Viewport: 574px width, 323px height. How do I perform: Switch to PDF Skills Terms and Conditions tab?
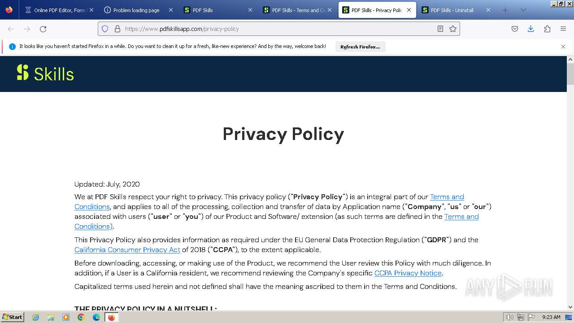pyautogui.click(x=297, y=10)
